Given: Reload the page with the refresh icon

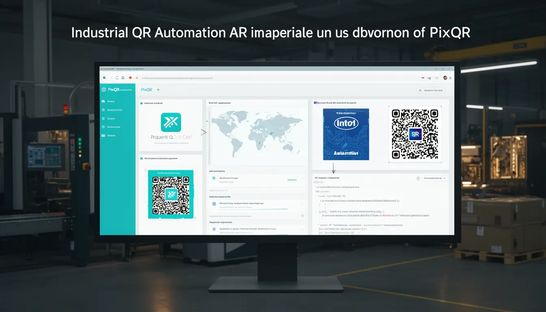Looking at the screenshot, I should point(117,78).
